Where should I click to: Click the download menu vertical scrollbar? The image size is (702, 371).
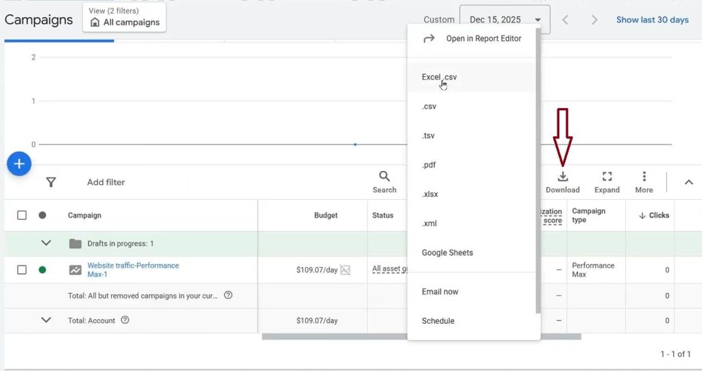tap(537, 170)
